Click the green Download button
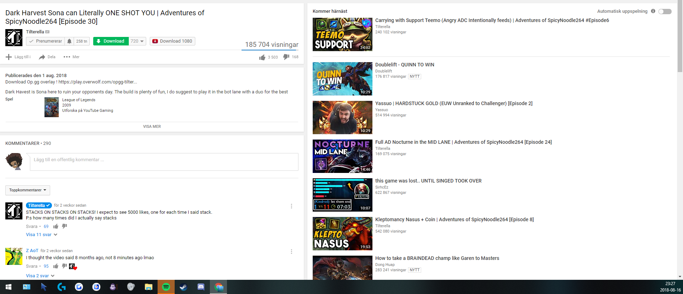 pos(111,41)
